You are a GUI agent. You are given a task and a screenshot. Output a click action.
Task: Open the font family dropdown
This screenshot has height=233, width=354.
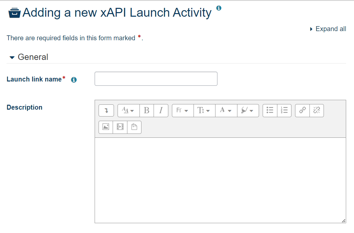click(x=182, y=110)
